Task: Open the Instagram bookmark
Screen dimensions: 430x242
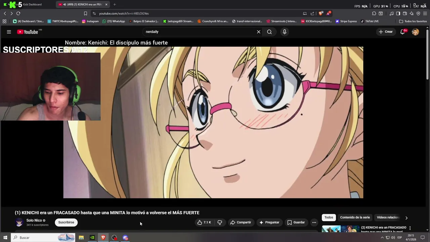Action: (90, 21)
